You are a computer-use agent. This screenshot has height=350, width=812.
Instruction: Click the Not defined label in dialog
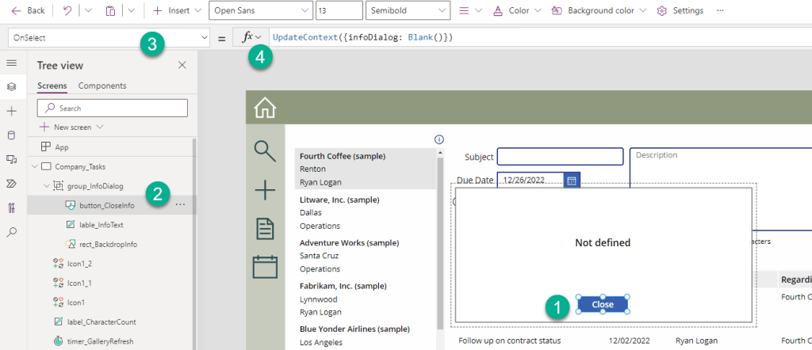(x=603, y=242)
